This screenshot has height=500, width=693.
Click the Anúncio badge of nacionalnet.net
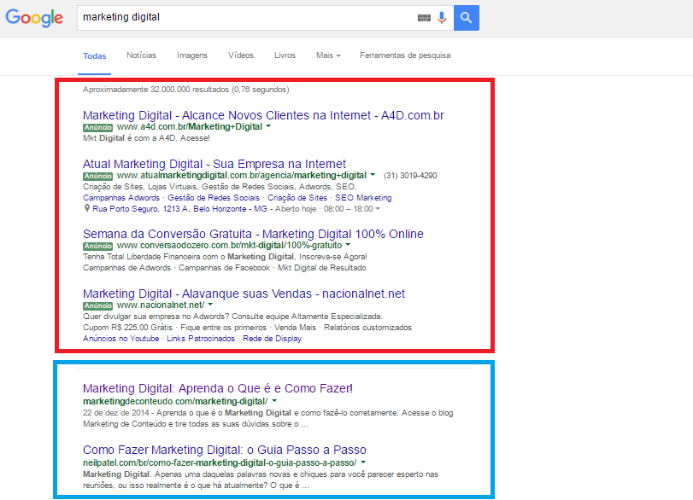(98, 305)
